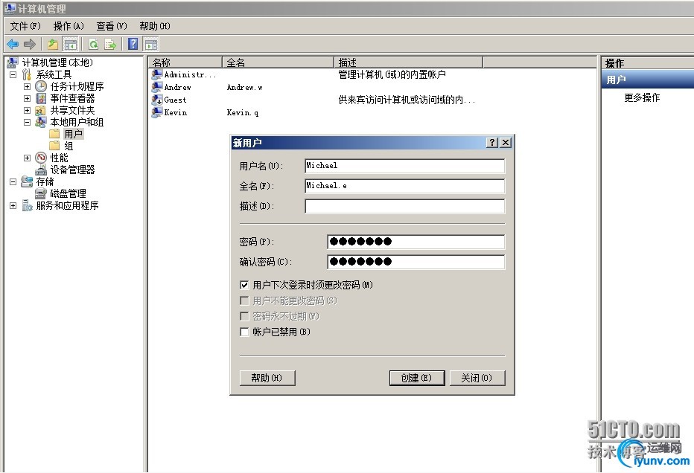Image resolution: width=694 pixels, height=473 pixels.
Task: Click the 组 folder icon
Action: pos(54,146)
